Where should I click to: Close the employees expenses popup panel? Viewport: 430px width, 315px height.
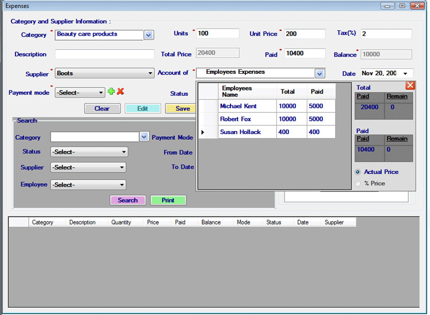[x=410, y=85]
